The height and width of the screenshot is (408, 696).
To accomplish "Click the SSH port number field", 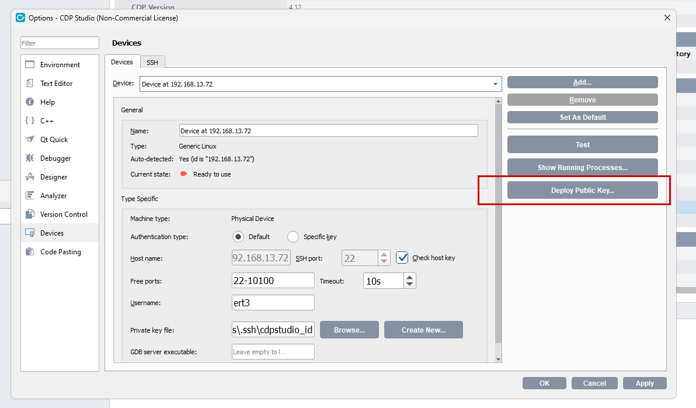I will [360, 258].
